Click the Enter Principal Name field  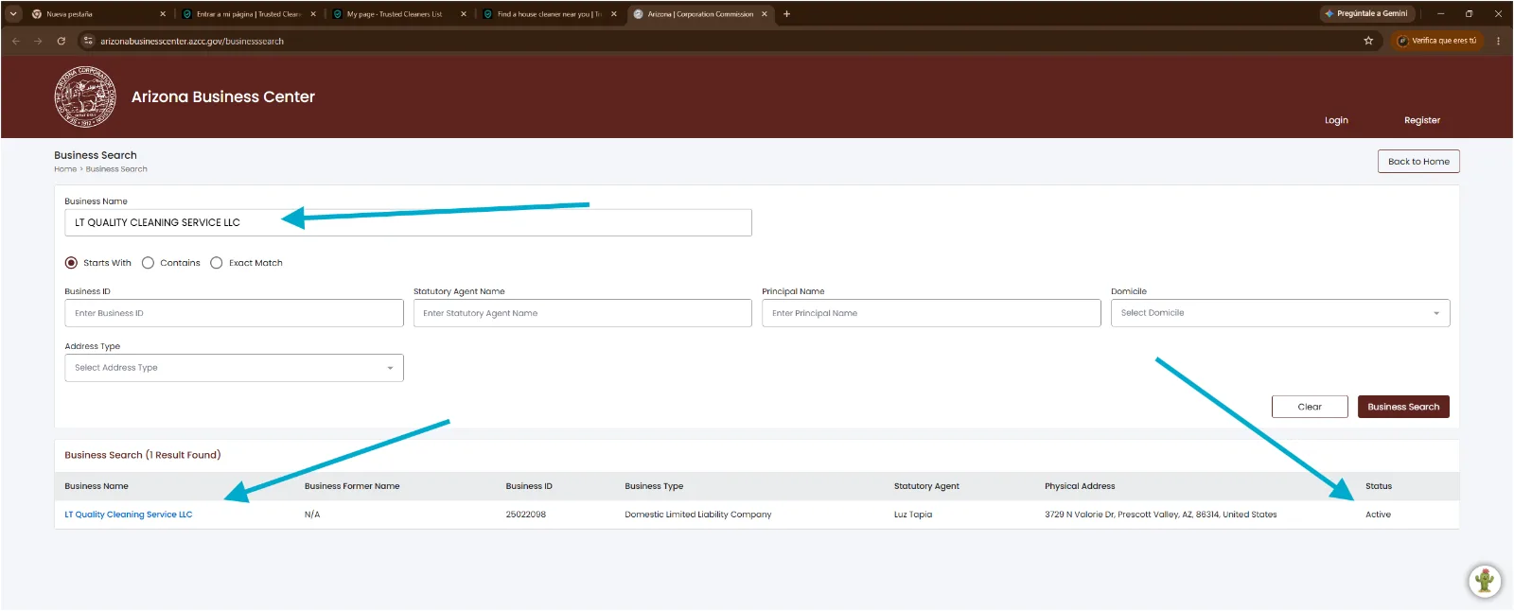pyautogui.click(x=931, y=313)
